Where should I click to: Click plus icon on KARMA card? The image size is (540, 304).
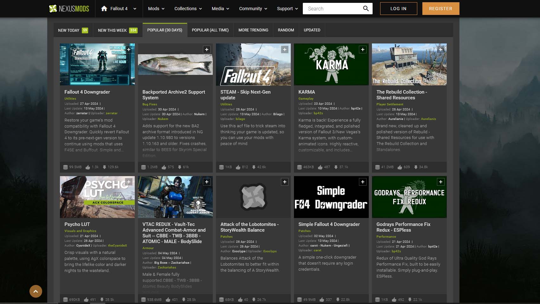[363, 50]
